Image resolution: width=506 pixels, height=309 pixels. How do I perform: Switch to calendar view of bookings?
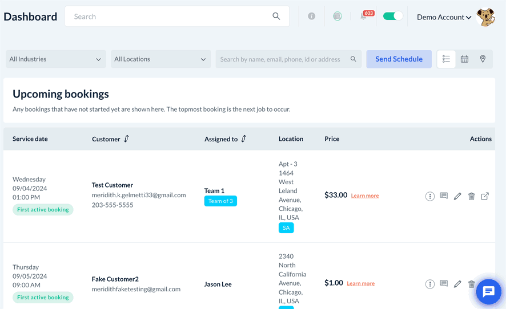pyautogui.click(x=464, y=59)
